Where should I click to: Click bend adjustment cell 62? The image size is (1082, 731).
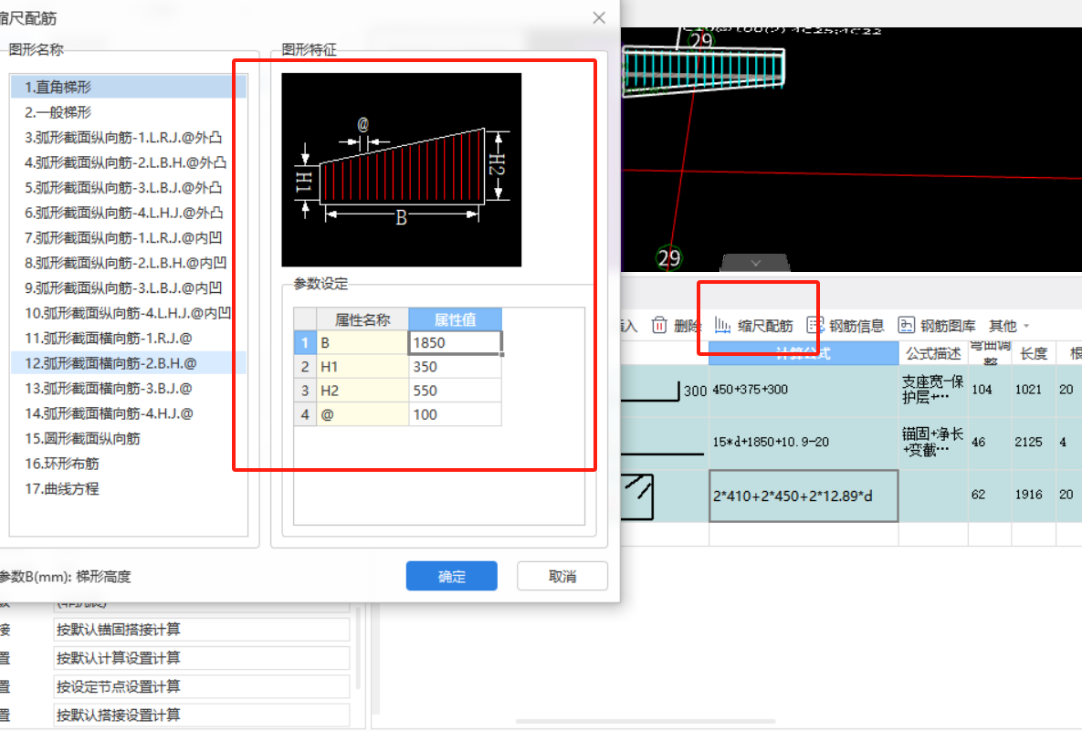[x=990, y=496]
